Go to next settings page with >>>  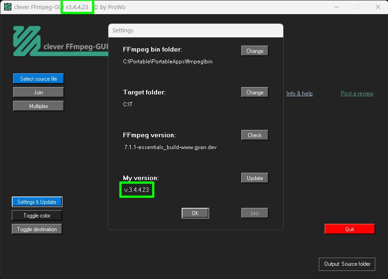pyautogui.click(x=255, y=213)
